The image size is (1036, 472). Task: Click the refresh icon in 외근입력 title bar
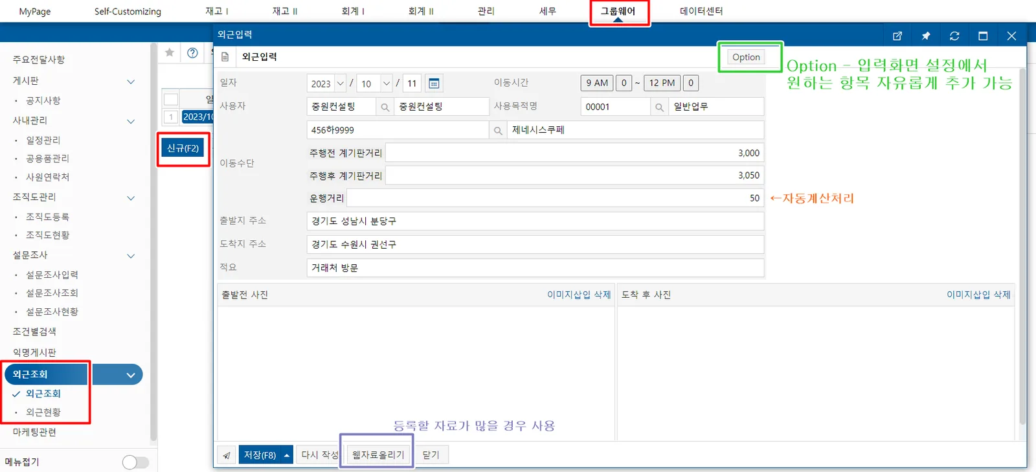954,36
